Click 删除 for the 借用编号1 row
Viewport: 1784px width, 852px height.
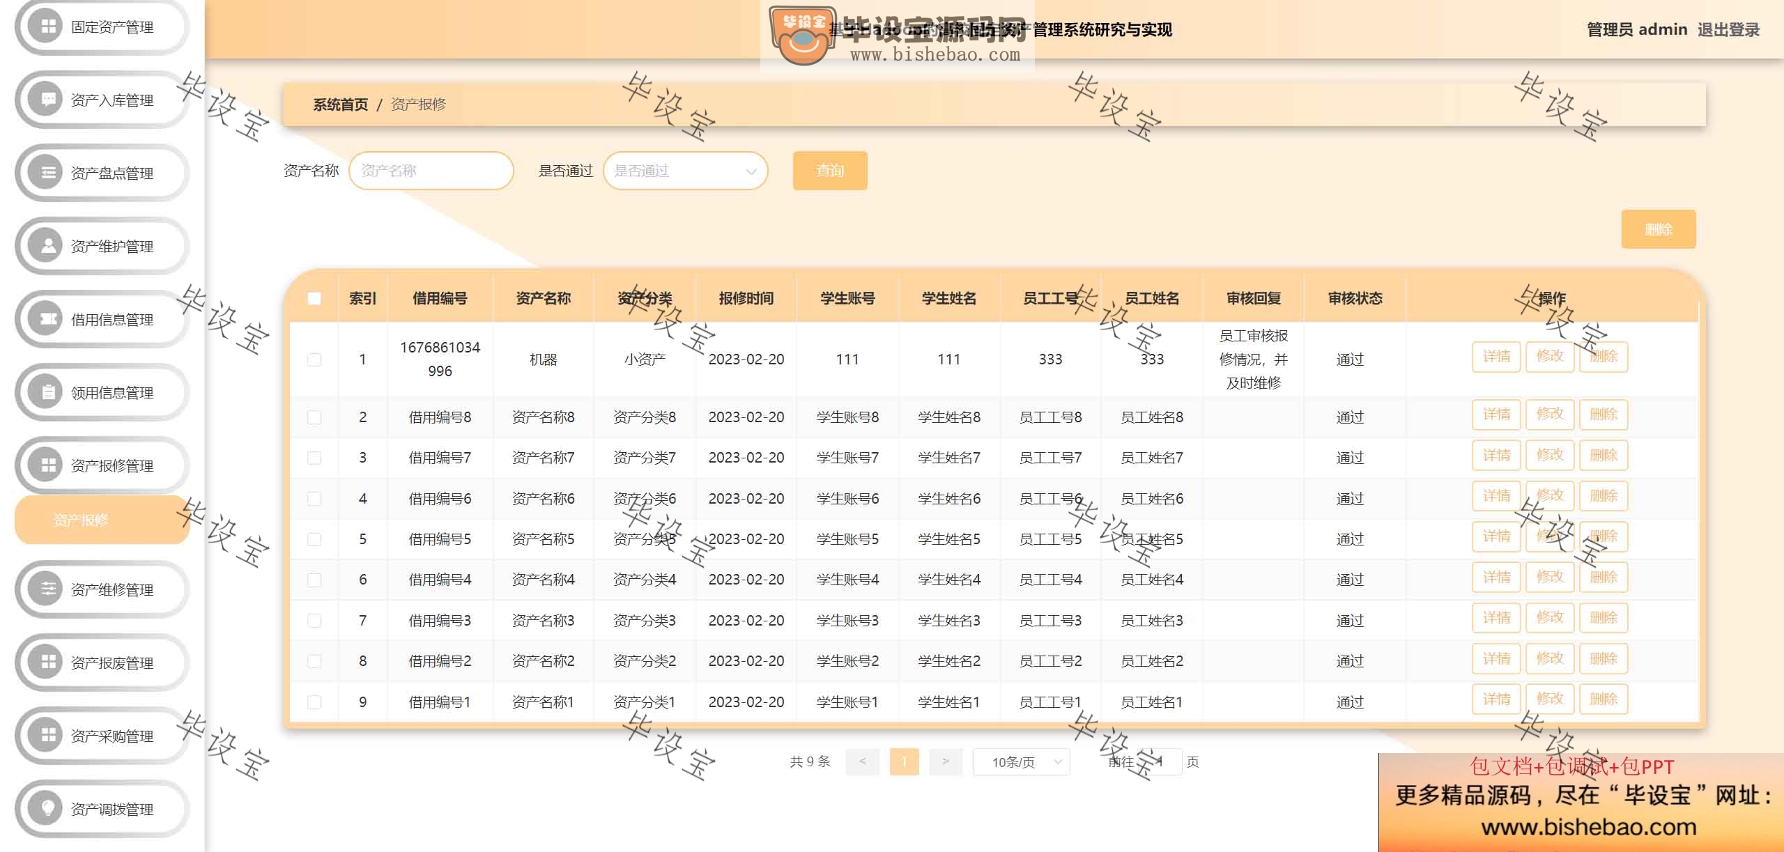click(x=1604, y=699)
